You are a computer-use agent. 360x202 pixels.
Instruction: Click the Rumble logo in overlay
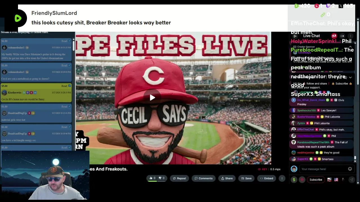[18, 19]
